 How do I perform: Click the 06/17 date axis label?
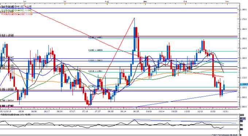pyautogui.click(x=47, y=111)
